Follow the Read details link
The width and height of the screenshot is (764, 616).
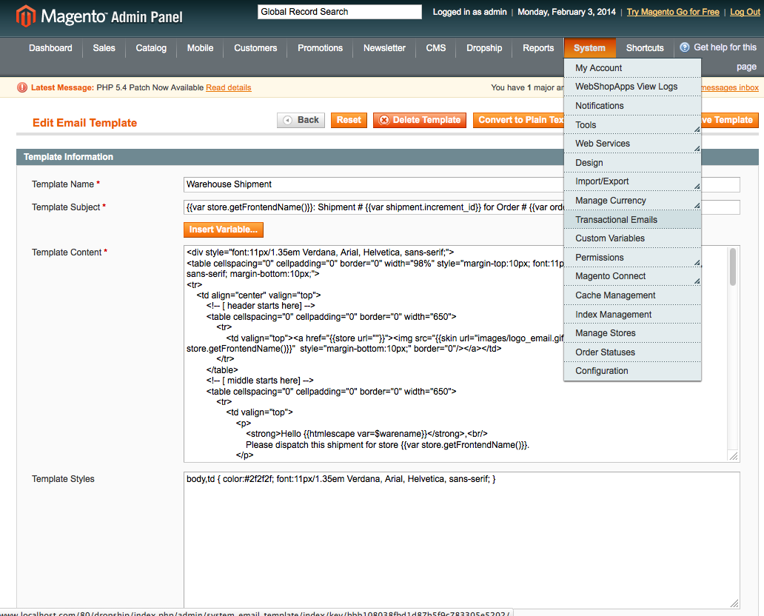(x=228, y=87)
